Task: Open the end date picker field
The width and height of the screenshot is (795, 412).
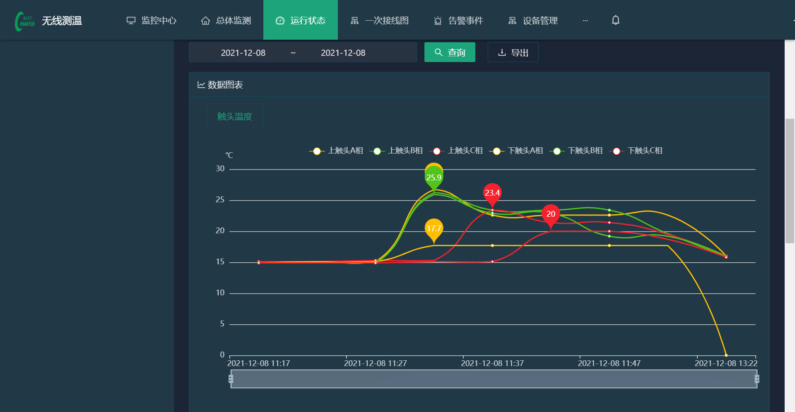Action: coord(343,53)
